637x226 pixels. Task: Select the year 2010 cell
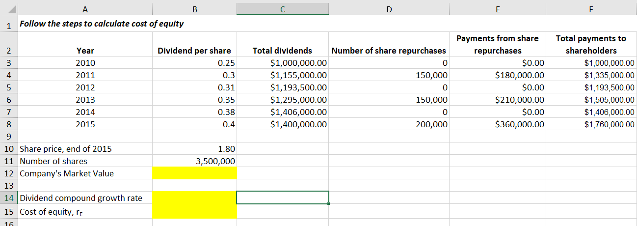click(x=85, y=63)
